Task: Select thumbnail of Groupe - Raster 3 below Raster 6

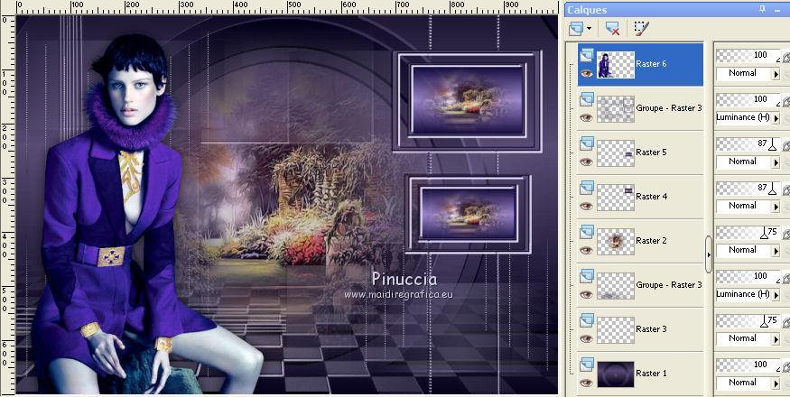Action: (616, 109)
